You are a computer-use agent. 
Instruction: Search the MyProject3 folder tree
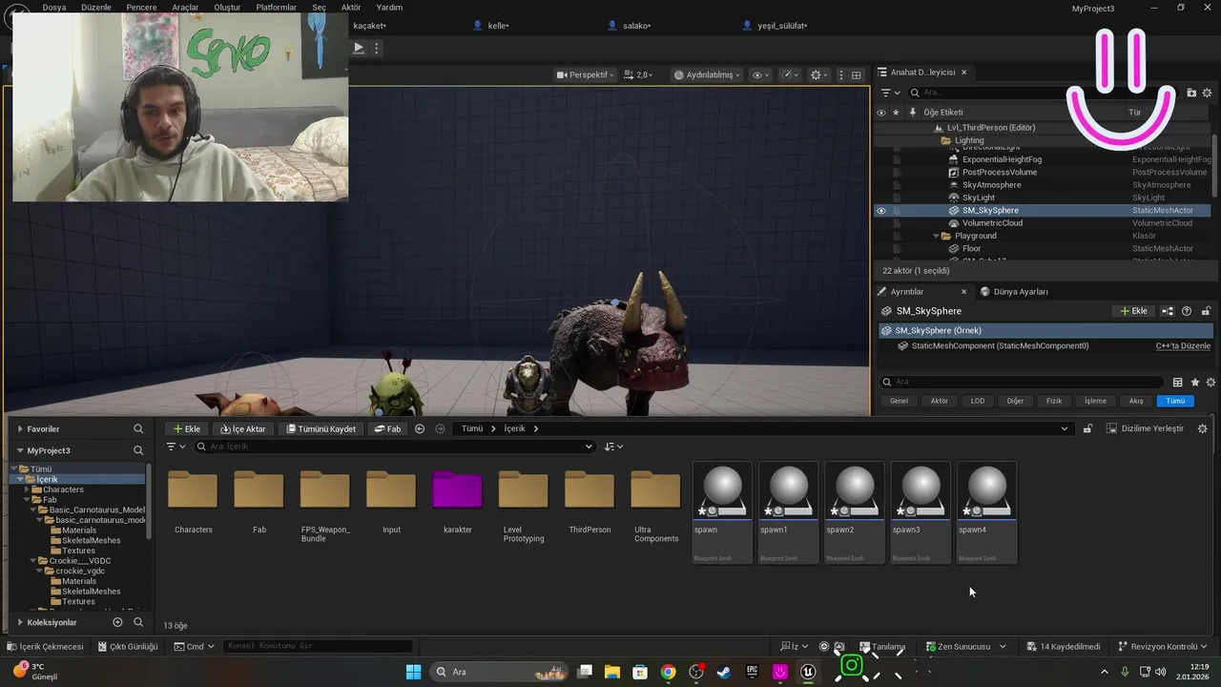pyautogui.click(x=138, y=450)
